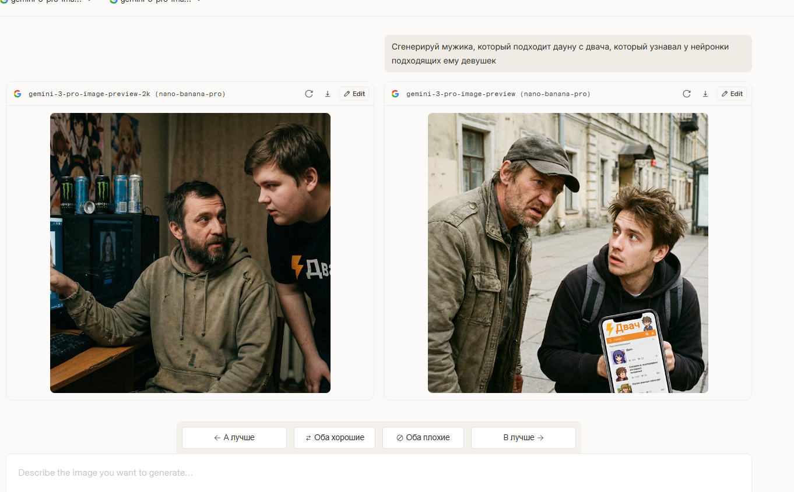
Task: Vote "Оба хорошие"
Action: tap(335, 438)
